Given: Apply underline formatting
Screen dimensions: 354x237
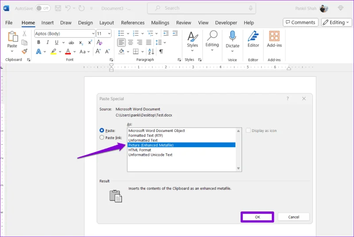Looking at the screenshot, I should tap(57, 42).
